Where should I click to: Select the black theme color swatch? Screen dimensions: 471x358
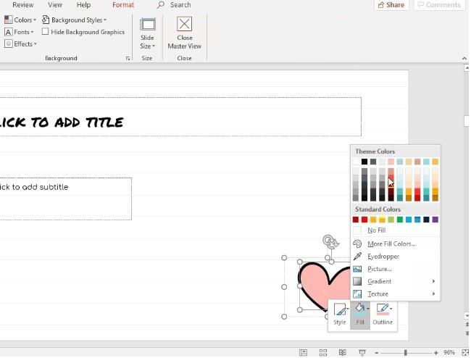[x=364, y=162]
